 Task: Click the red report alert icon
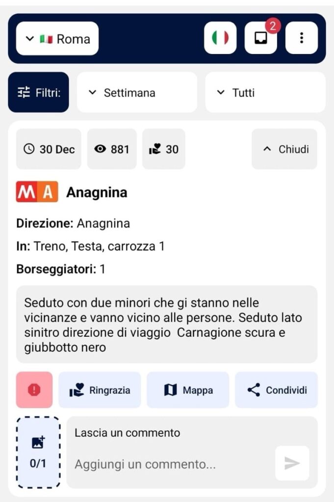(34, 390)
